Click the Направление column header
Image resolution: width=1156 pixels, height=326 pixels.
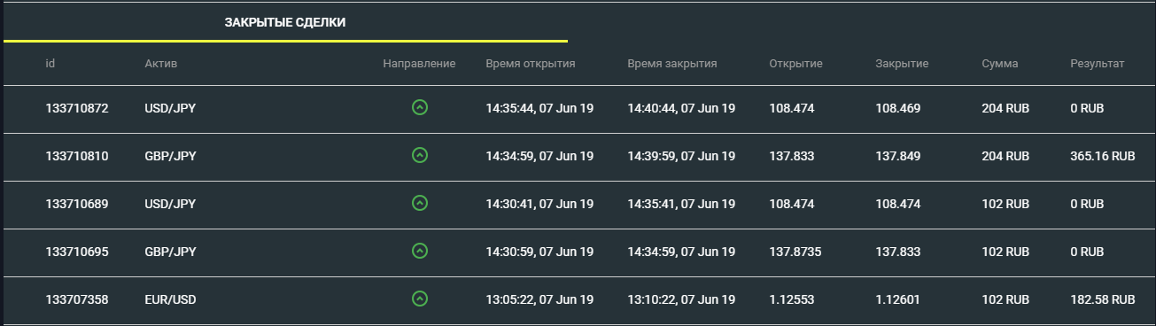pos(419,64)
